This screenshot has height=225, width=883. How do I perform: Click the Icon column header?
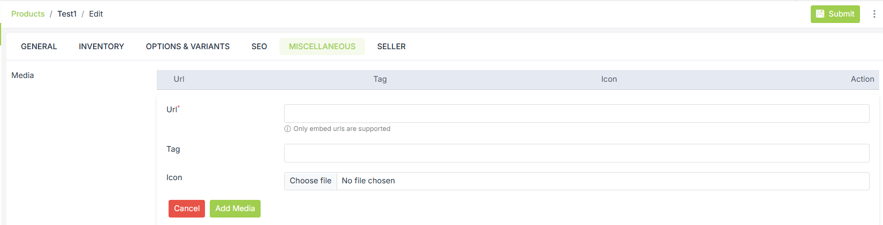pyautogui.click(x=609, y=79)
